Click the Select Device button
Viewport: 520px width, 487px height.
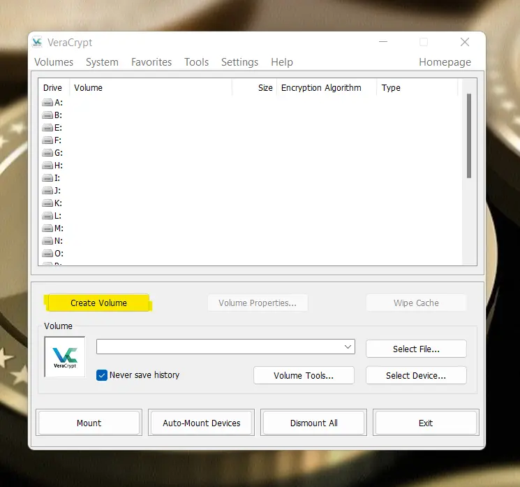point(416,375)
